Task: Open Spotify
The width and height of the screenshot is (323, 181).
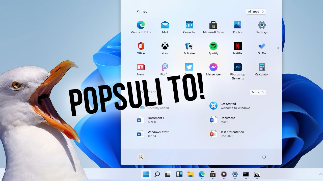Action: coord(213,49)
